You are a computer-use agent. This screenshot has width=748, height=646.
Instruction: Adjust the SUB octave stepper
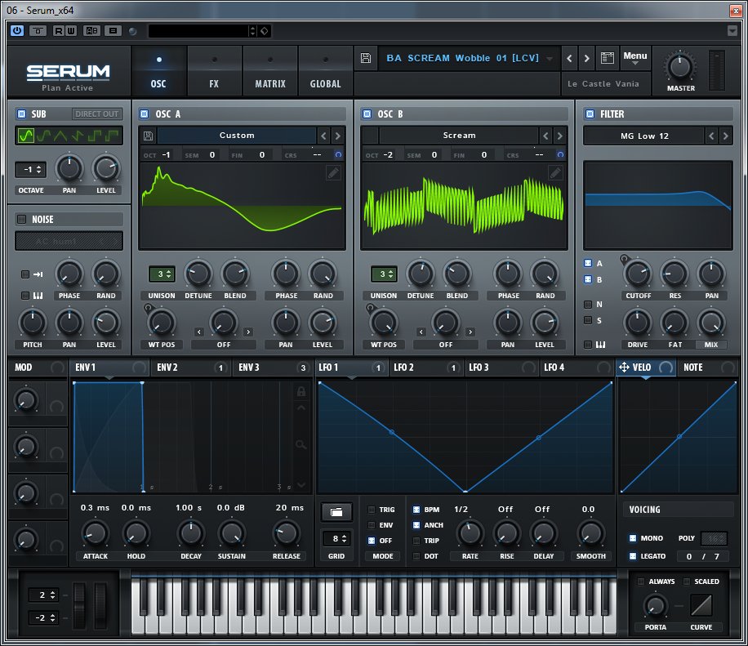(x=30, y=169)
